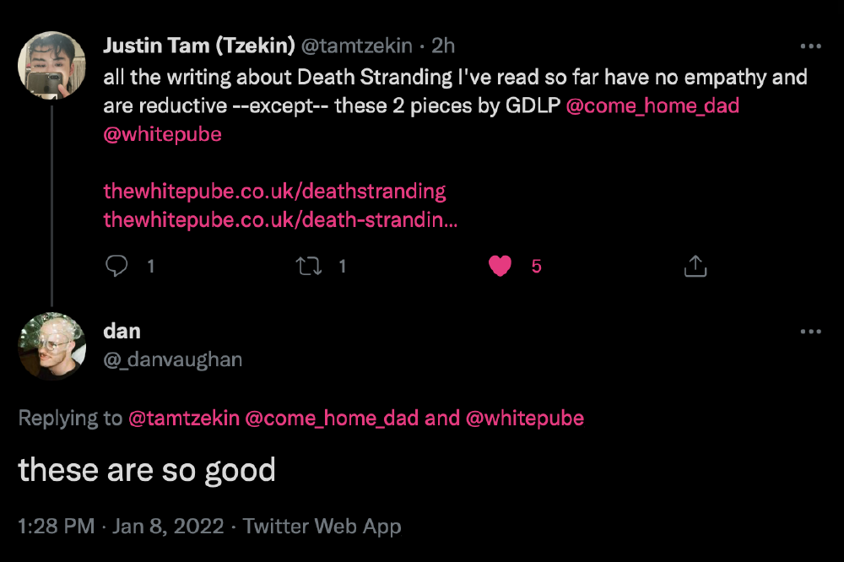Follow the truncated thewhitepube.co.uk/death-strandin… link

pyautogui.click(x=280, y=220)
